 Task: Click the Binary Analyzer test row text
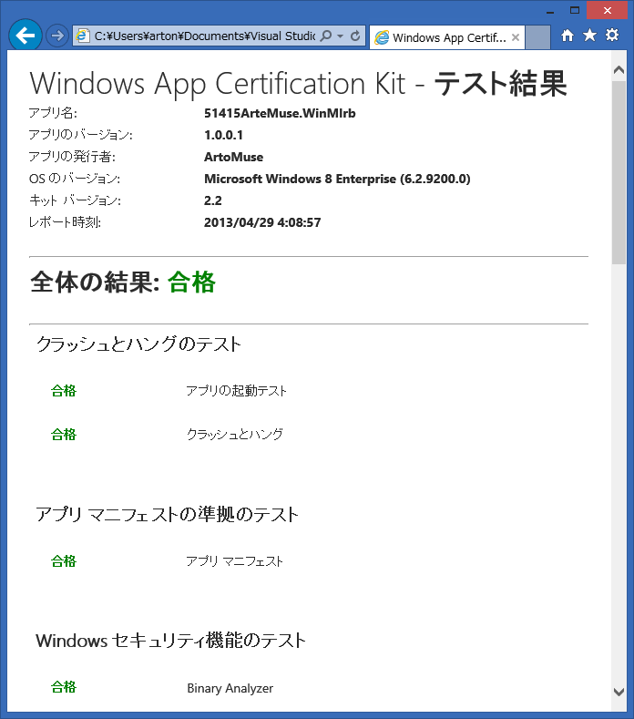click(x=230, y=688)
